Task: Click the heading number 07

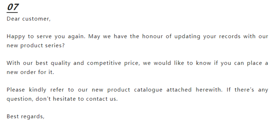Action: click(x=13, y=7)
